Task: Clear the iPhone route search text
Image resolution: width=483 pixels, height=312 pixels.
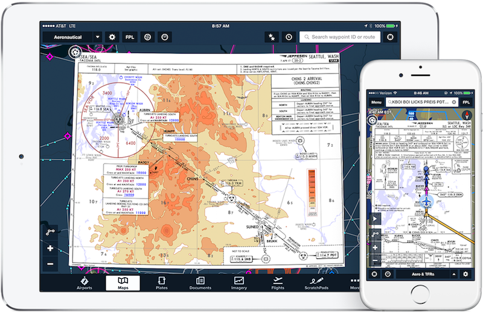Action: (453, 102)
